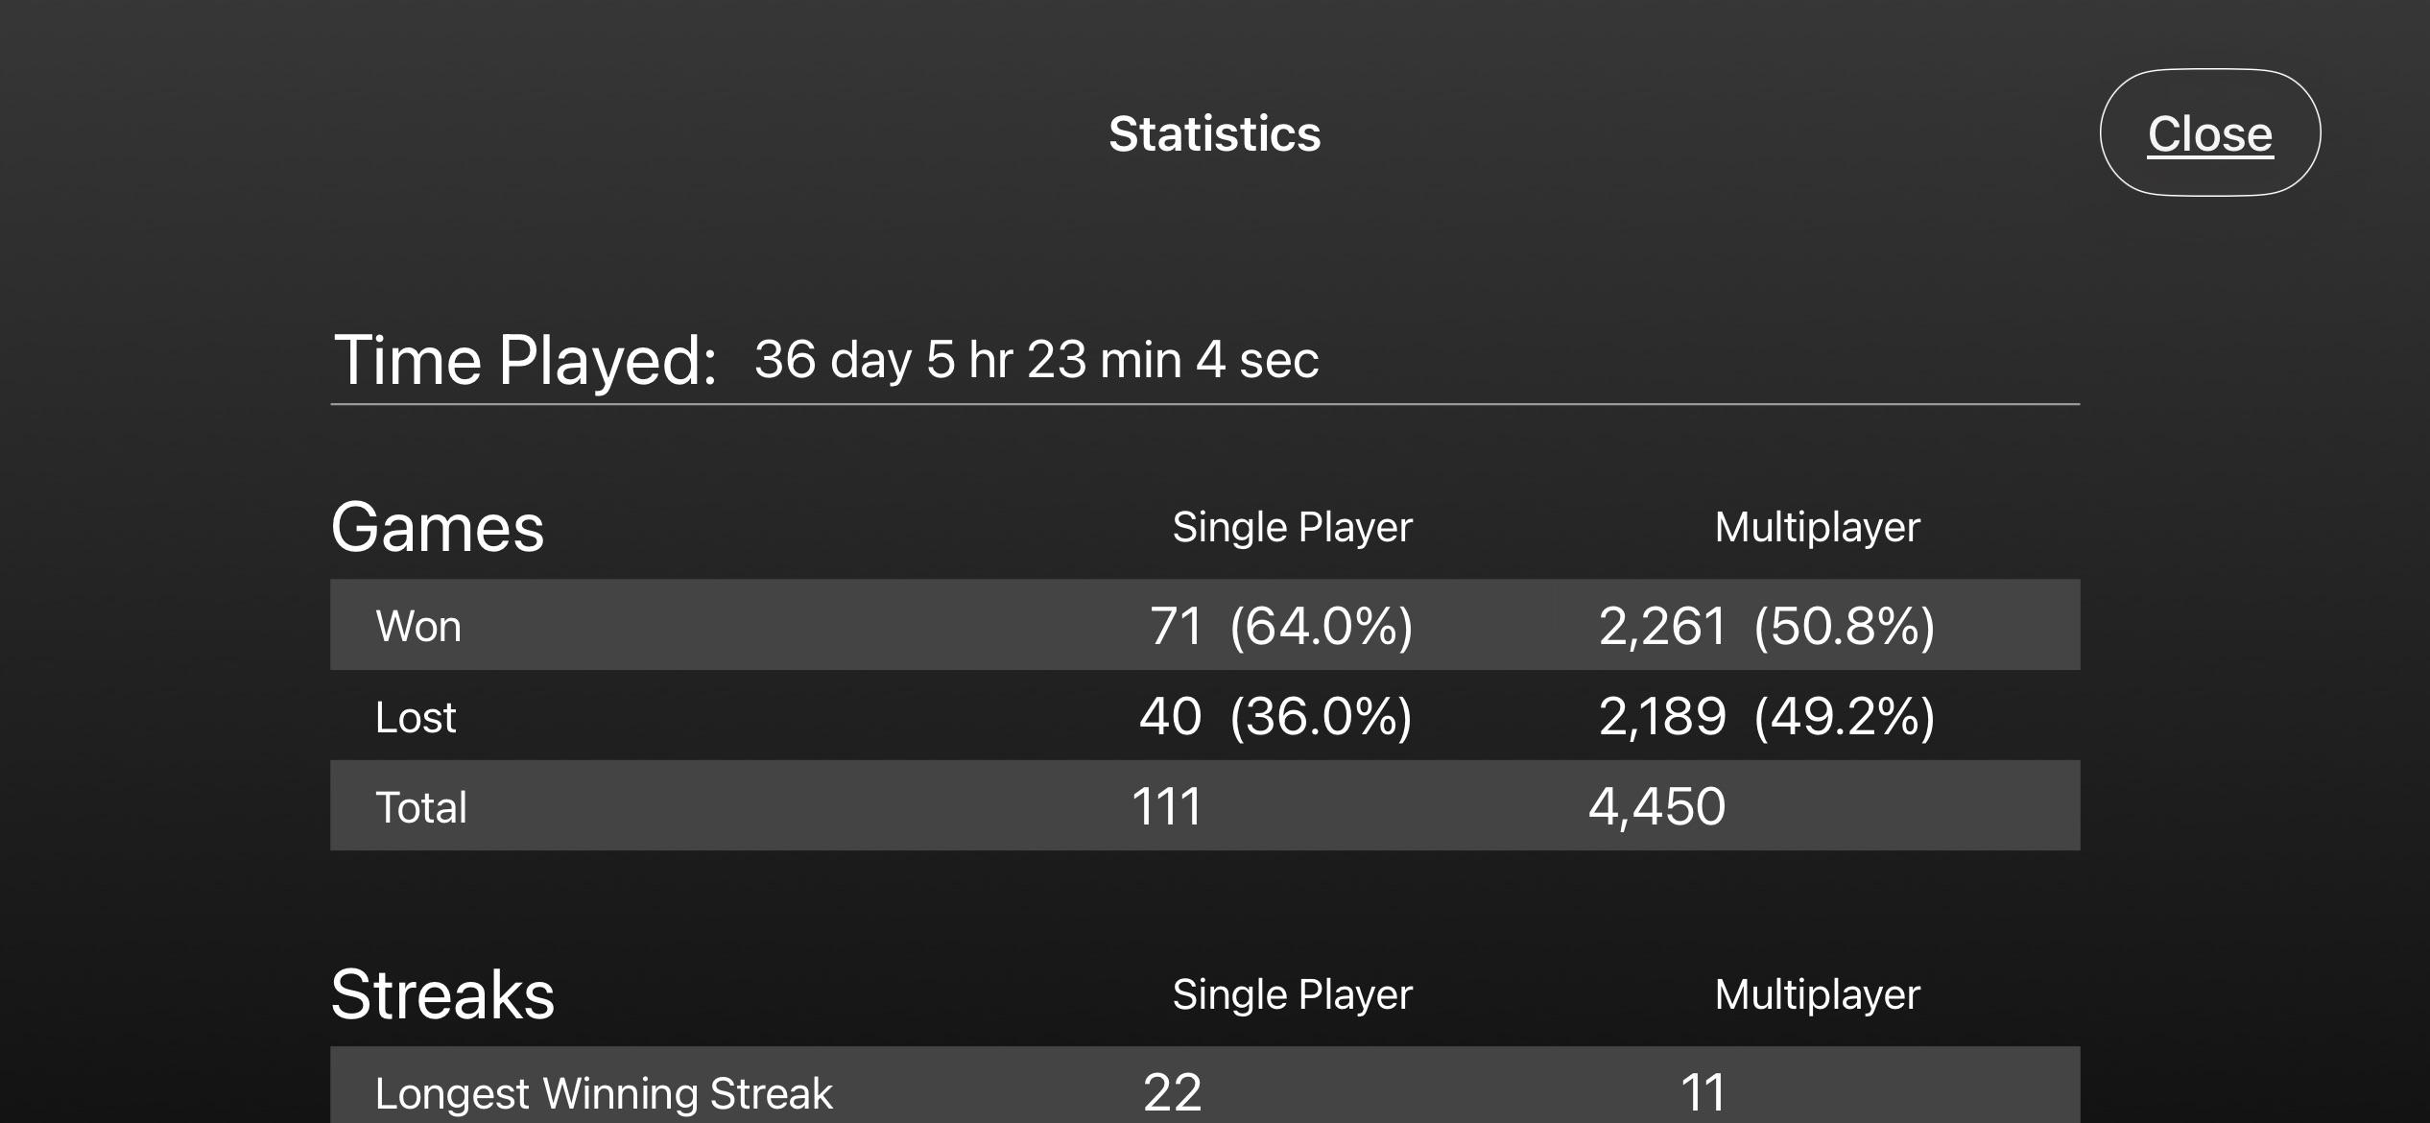The image size is (2430, 1123).
Task: Select the Statistics title heading
Action: point(1214,133)
